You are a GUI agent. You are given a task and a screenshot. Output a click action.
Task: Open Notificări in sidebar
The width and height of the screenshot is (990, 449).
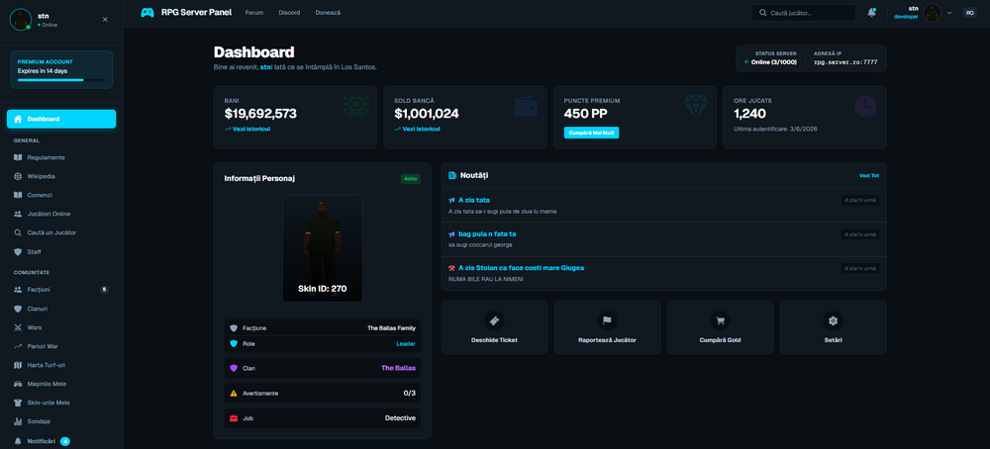click(61, 441)
